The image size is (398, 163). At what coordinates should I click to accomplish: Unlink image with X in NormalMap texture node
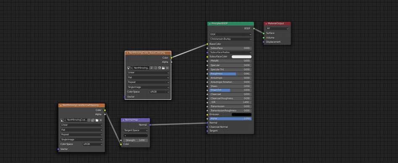[x=100, y=120]
